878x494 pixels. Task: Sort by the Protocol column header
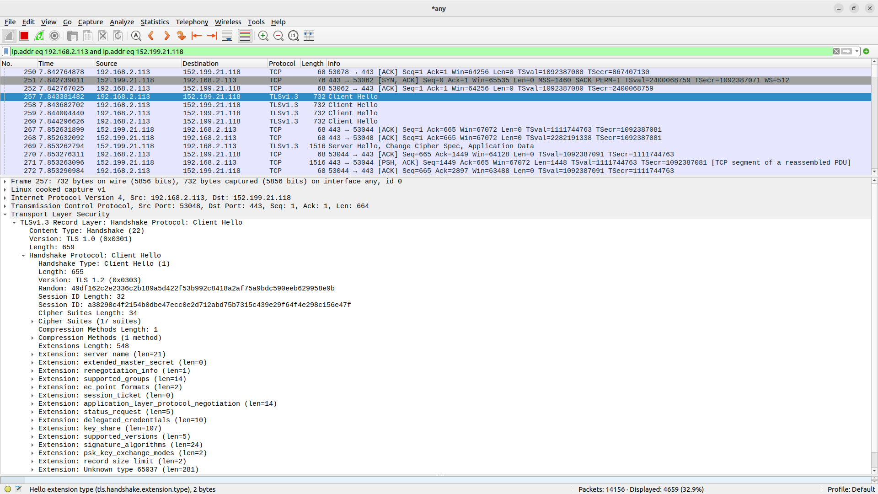284,64
